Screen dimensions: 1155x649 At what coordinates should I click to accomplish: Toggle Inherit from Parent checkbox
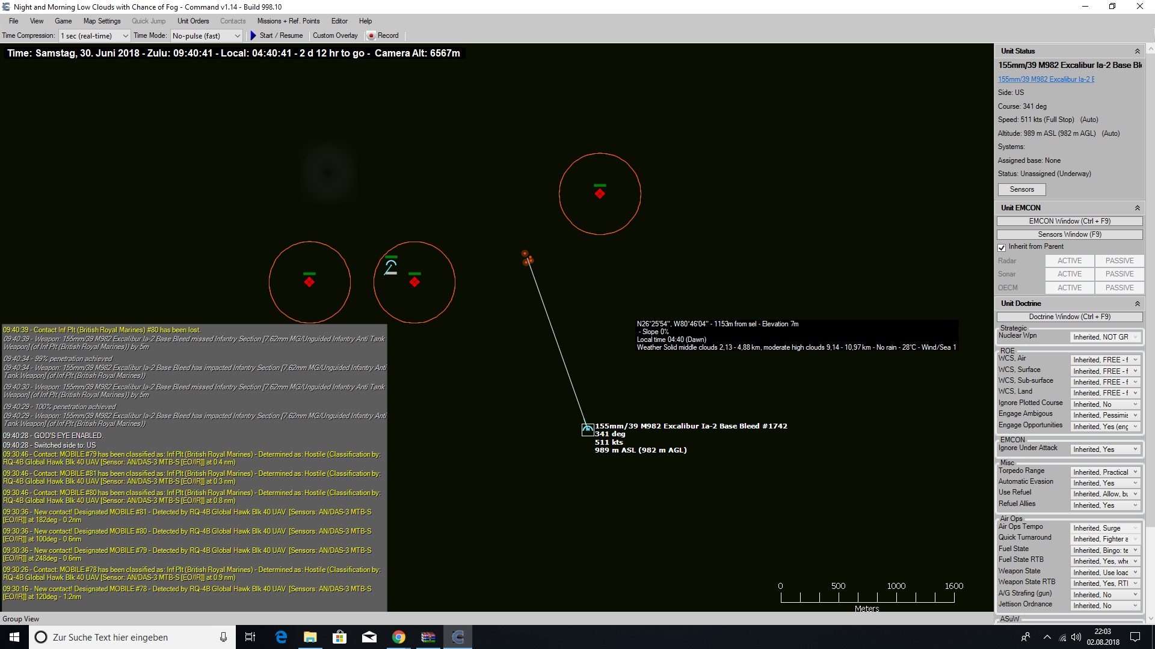[x=1002, y=247]
